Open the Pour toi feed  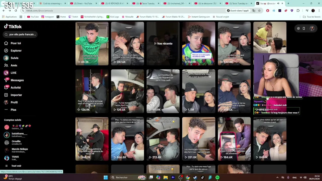[x=13, y=43]
